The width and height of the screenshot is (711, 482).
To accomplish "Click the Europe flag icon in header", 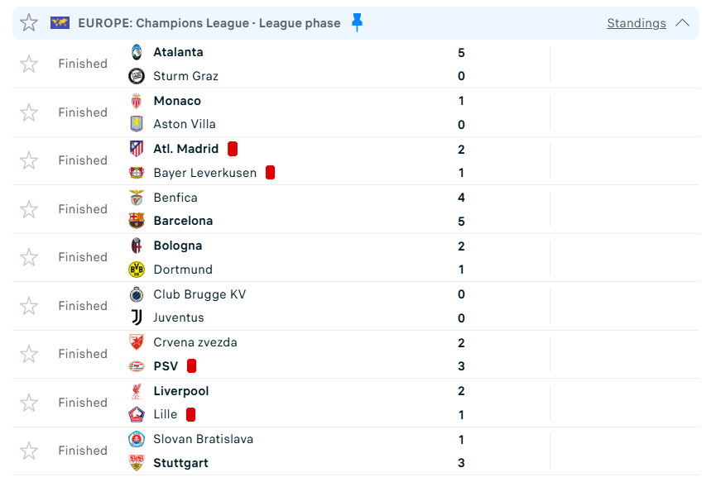I will click(60, 22).
